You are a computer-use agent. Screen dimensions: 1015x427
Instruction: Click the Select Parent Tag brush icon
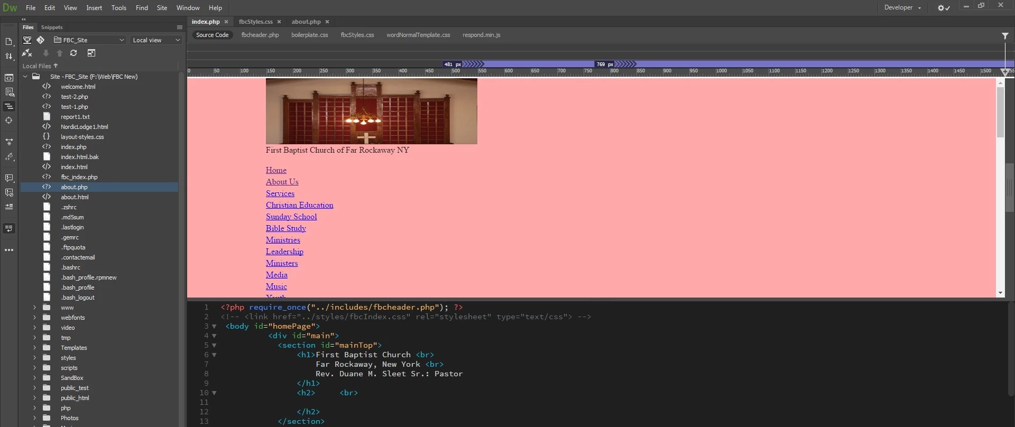[8, 157]
